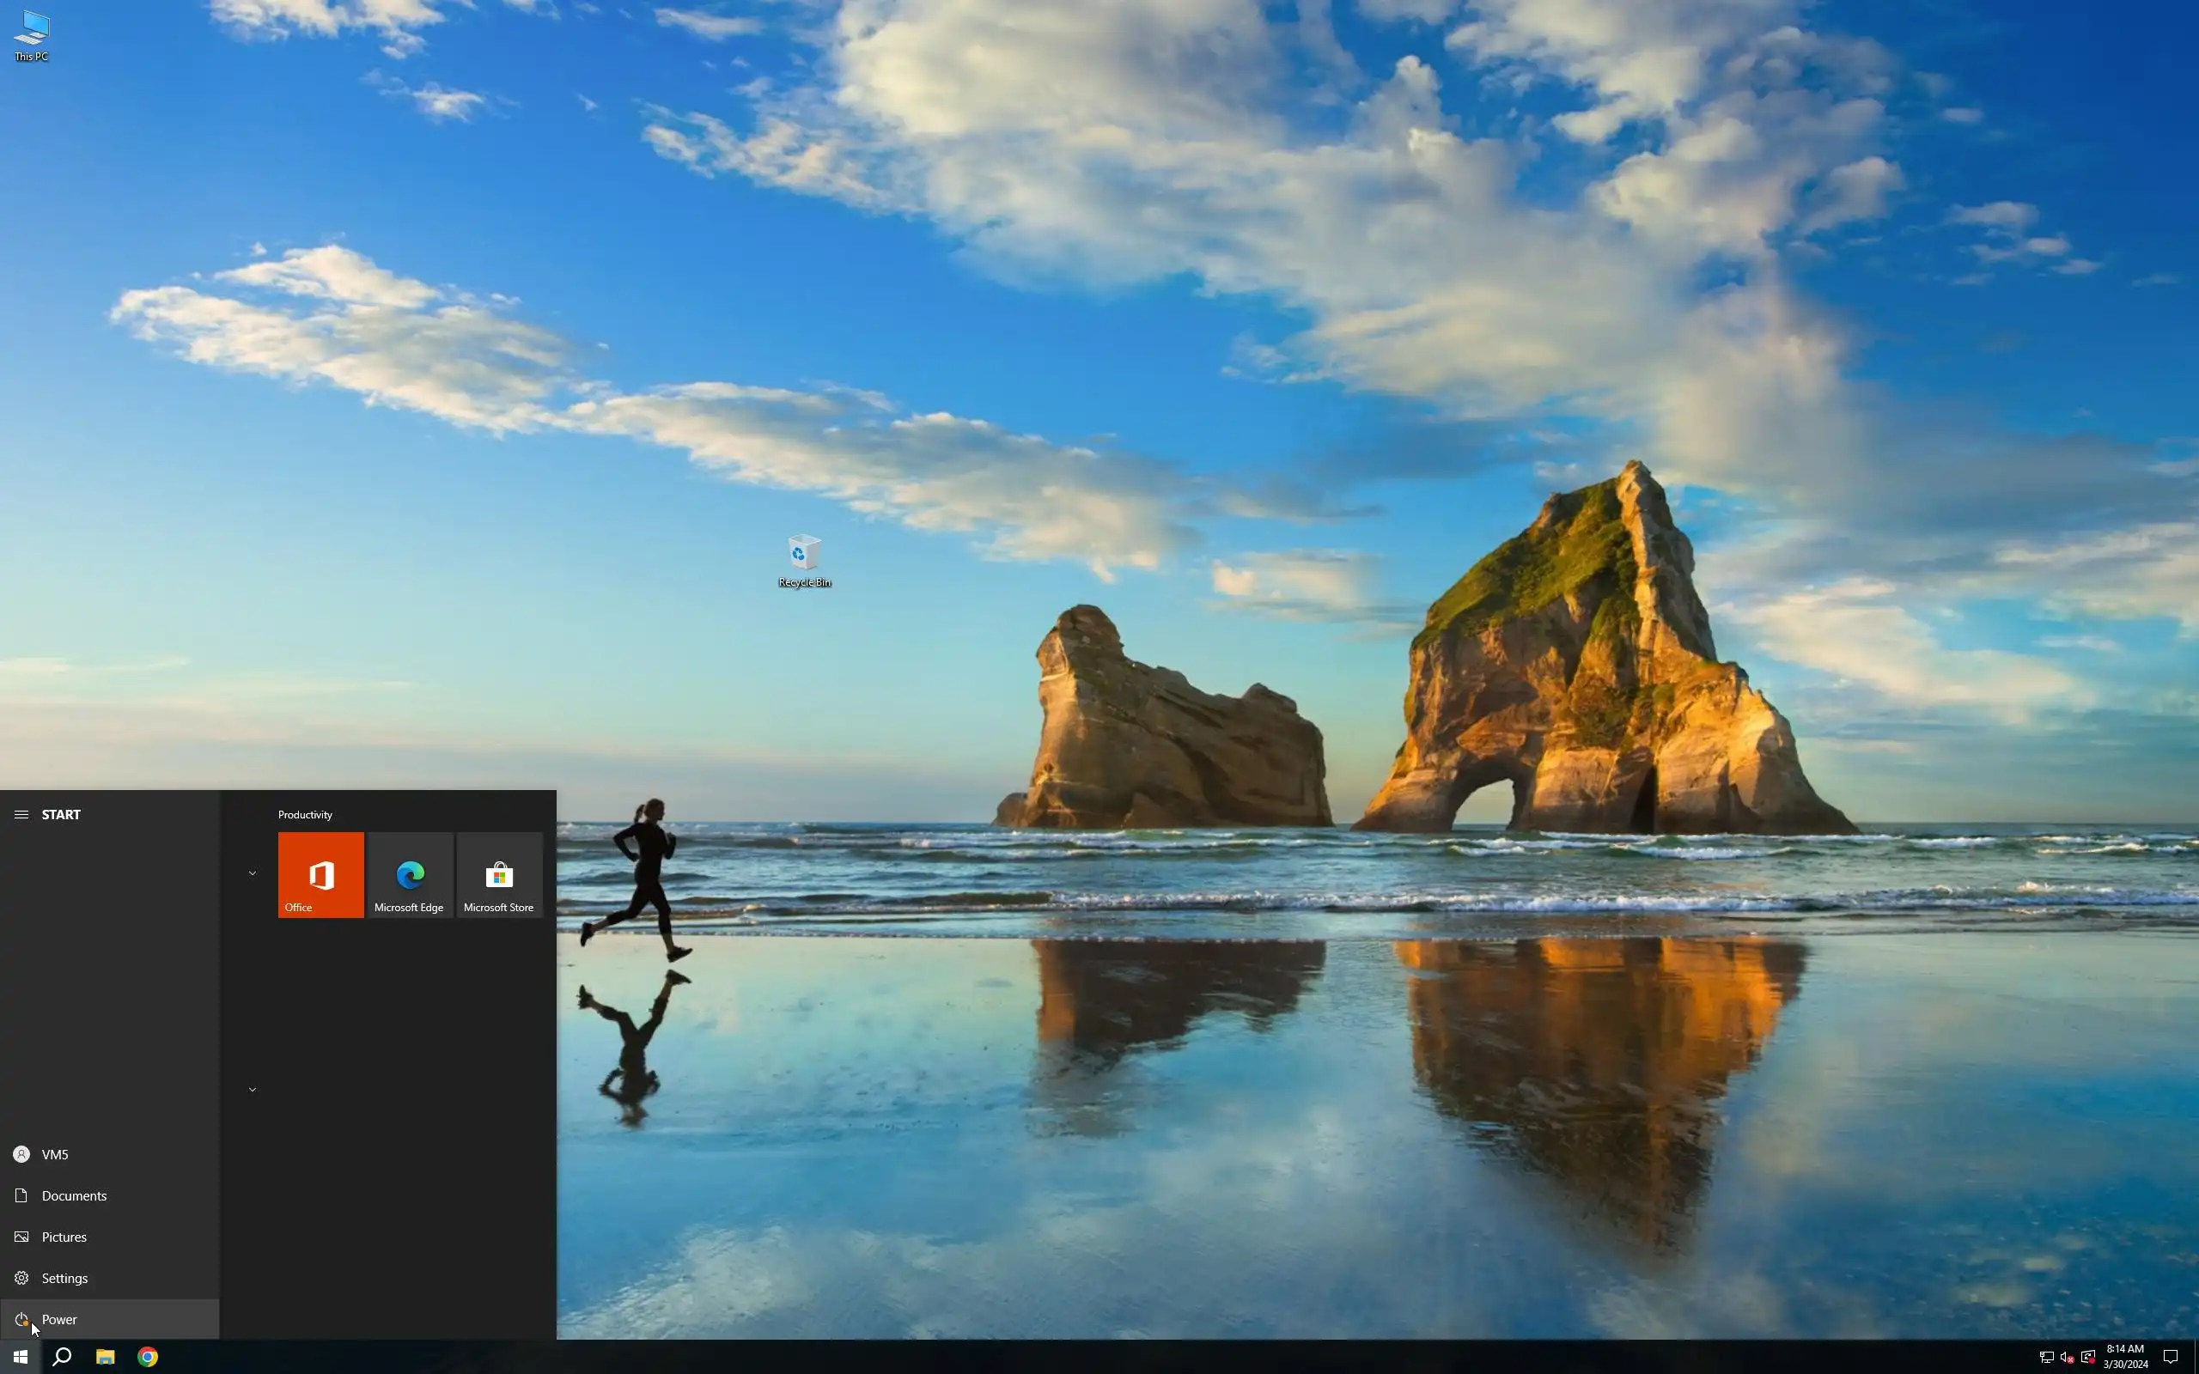The height and width of the screenshot is (1374, 2199).
Task: Open Settings from Start menu
Action: 64,1278
